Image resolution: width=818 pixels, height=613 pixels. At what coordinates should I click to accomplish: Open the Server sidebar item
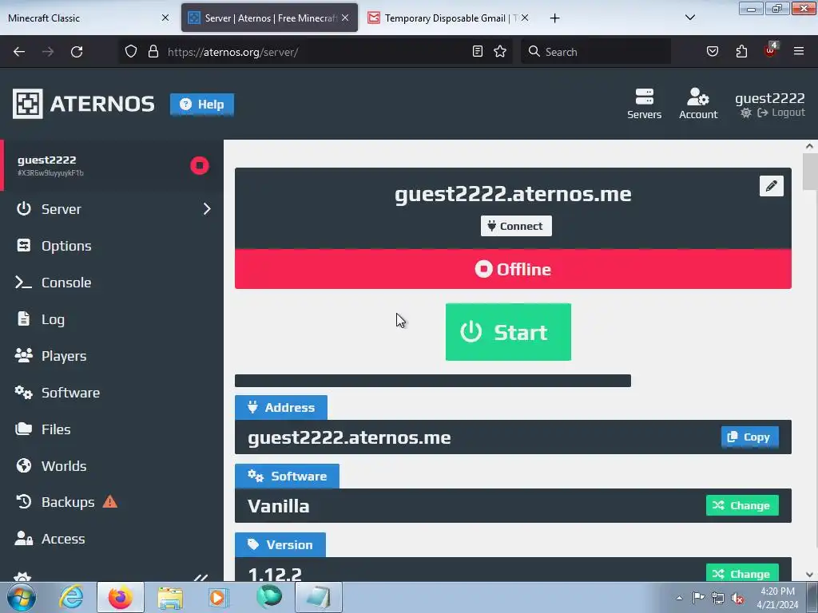point(112,209)
